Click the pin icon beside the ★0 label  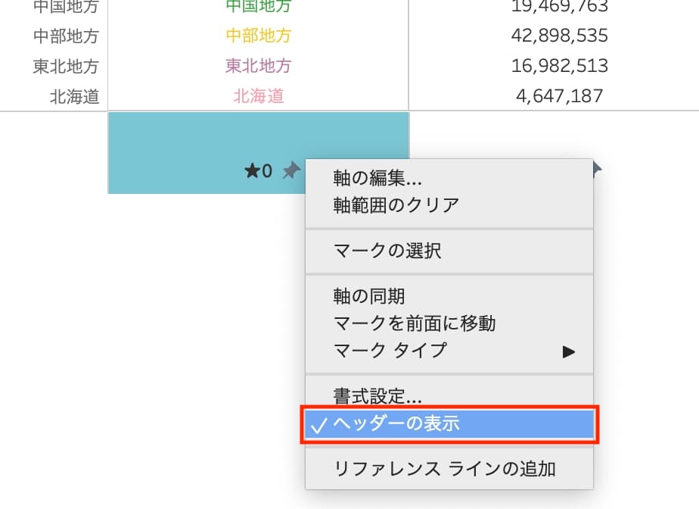290,172
